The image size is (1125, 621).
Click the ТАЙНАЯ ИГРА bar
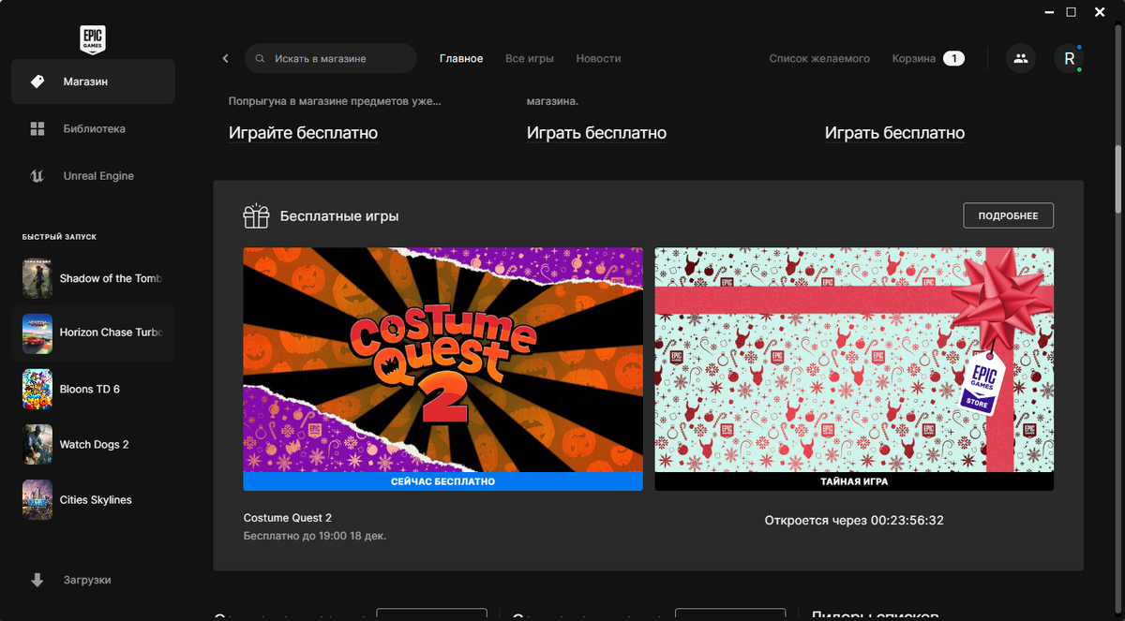point(854,481)
